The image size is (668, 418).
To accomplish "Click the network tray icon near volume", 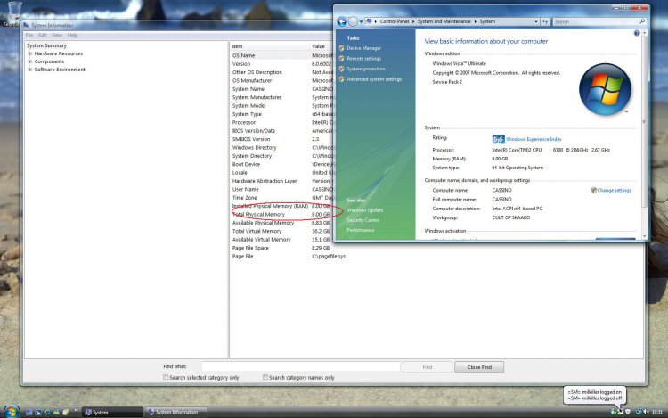I will [639, 412].
